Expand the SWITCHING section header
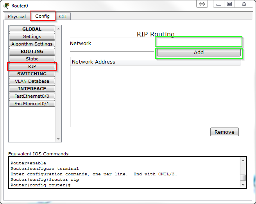Image resolution: width=256 pixels, height=204 pixels. (x=32, y=74)
